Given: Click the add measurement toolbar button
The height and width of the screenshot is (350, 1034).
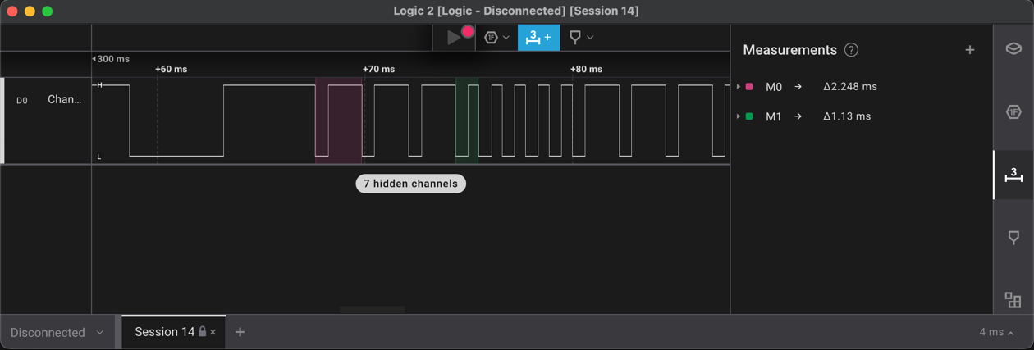Looking at the screenshot, I should 538,38.
